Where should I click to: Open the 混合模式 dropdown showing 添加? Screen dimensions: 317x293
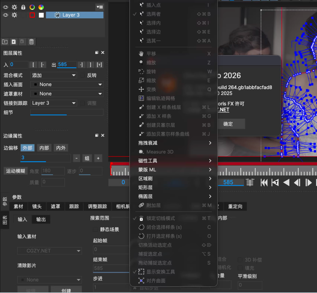tap(54, 75)
